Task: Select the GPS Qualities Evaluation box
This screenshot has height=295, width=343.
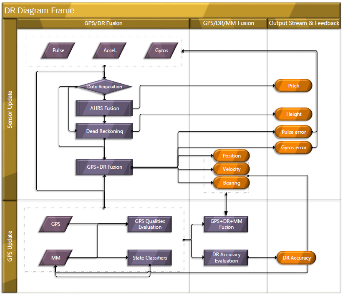Action: point(150,224)
